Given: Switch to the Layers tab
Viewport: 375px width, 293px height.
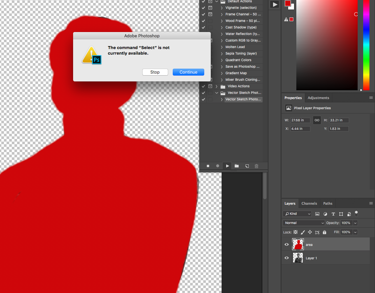Looking at the screenshot, I should pos(290,203).
